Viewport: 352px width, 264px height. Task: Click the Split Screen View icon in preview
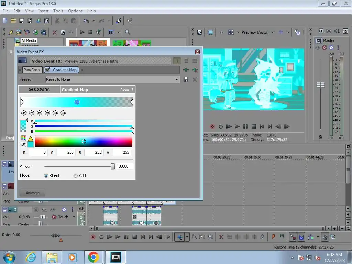231,32
